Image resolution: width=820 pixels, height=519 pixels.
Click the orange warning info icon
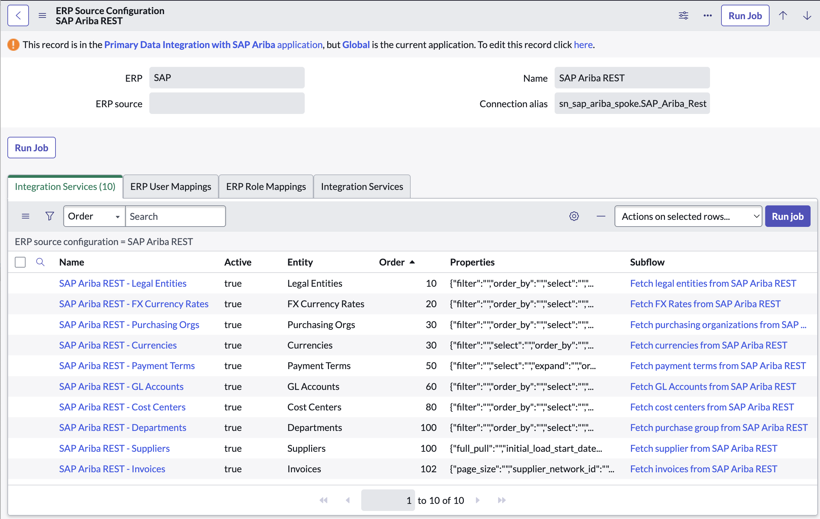coord(13,45)
